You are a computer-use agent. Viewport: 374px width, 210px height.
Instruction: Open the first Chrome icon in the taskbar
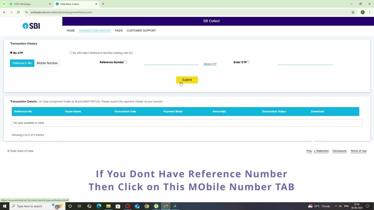147,206
